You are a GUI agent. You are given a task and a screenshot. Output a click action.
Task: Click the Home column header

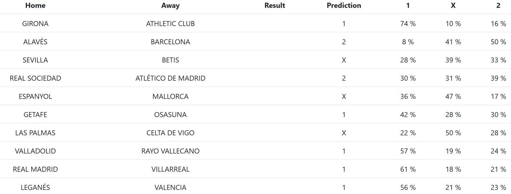click(x=35, y=5)
